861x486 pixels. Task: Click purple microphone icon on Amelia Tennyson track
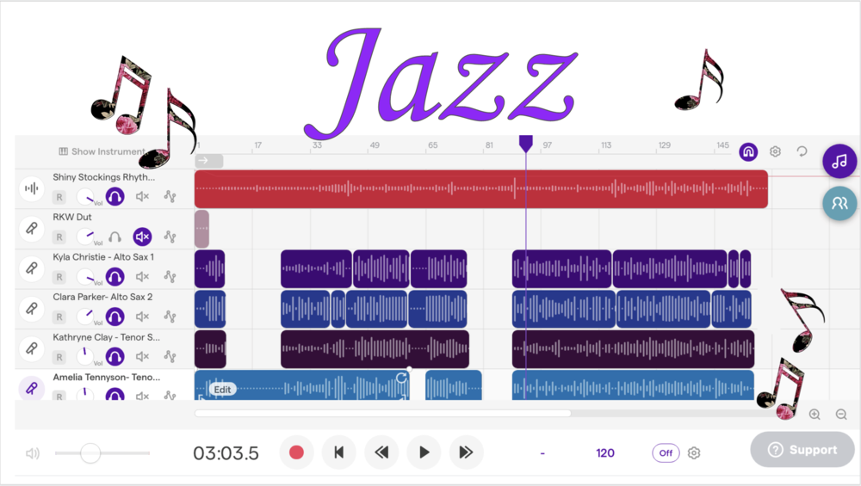[x=32, y=388]
